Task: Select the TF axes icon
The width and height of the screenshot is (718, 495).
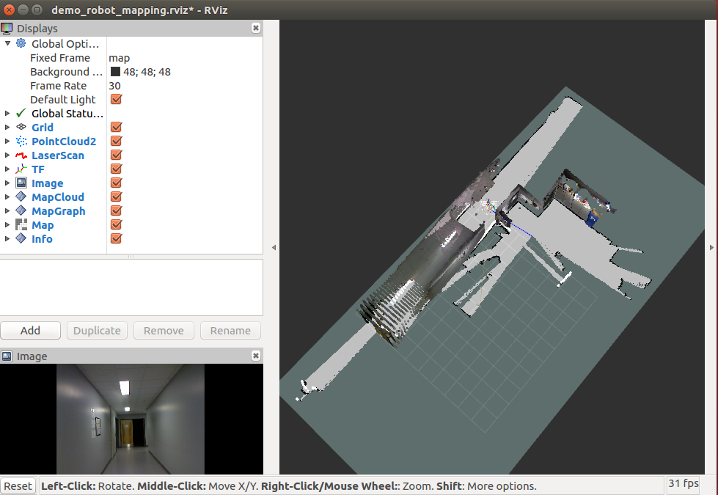Action: [x=21, y=169]
